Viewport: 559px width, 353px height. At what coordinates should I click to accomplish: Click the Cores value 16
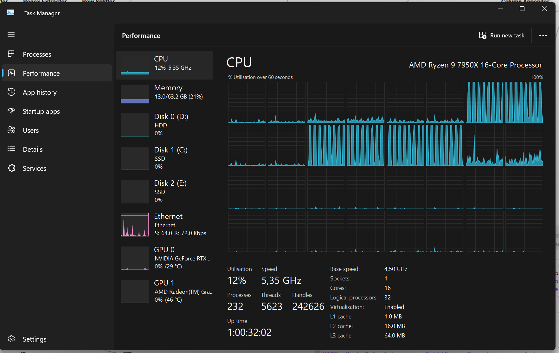(388, 288)
